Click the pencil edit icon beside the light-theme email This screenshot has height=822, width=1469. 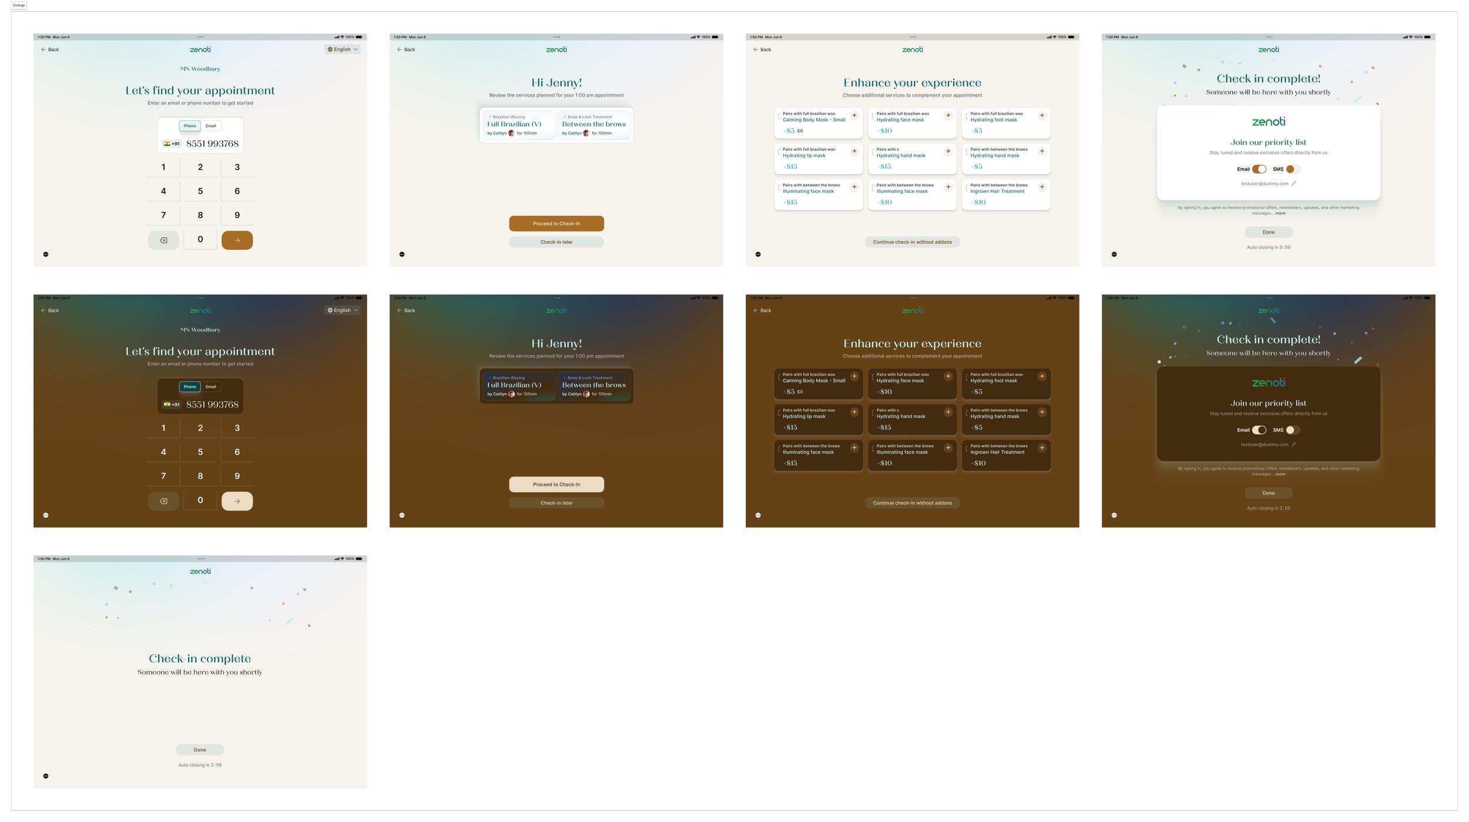tap(1293, 183)
